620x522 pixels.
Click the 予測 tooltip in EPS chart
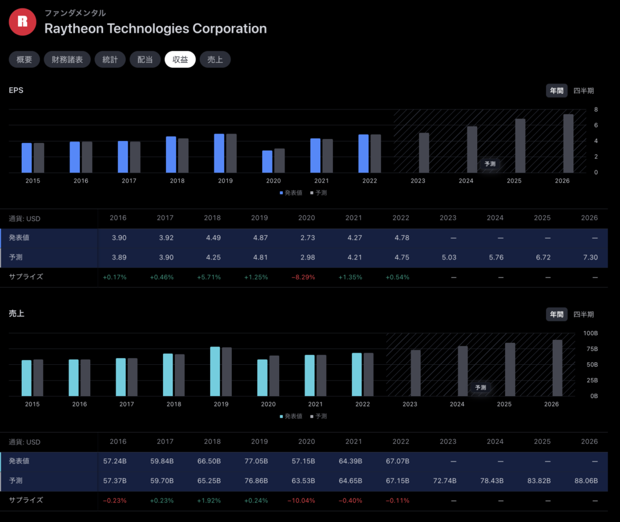pos(490,163)
